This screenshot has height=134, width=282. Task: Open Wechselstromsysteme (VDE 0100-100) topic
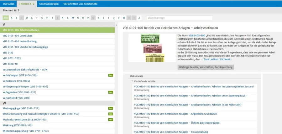57,120
